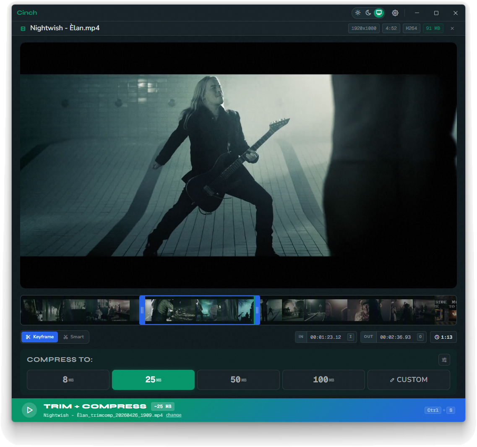
Task: Click the Smart scissors trim icon
Action: (x=65, y=337)
